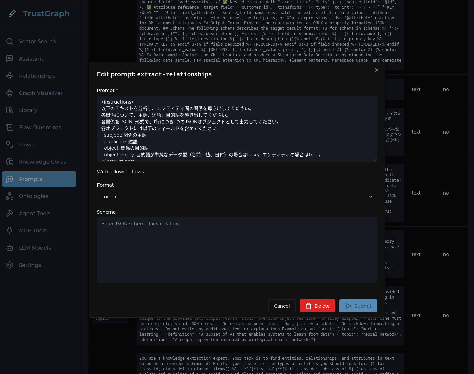Submit the extract-relationships prompt edits
The image size is (474, 374).
click(x=358, y=306)
